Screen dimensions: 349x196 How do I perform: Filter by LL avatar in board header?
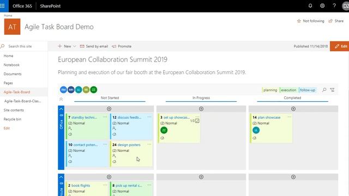pyautogui.click(x=79, y=90)
